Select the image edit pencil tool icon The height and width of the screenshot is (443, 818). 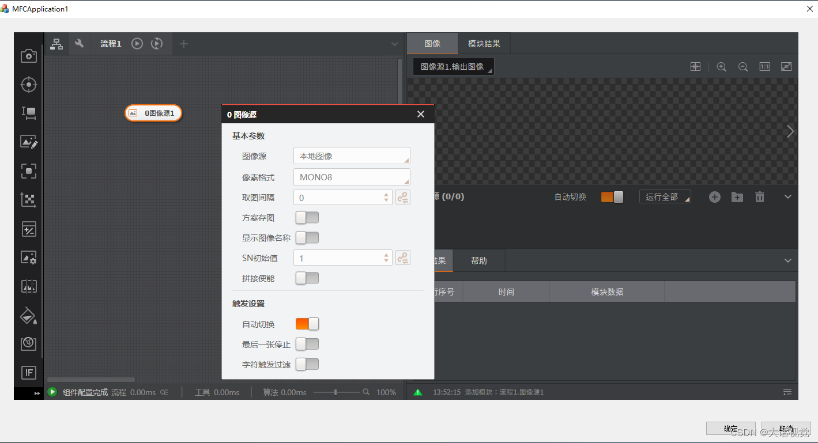pyautogui.click(x=29, y=142)
